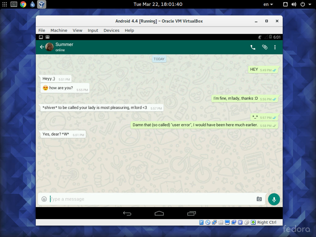This screenshot has width=316, height=237.
Task: Click the screen icon in top bar
Action: [x=285, y=4]
